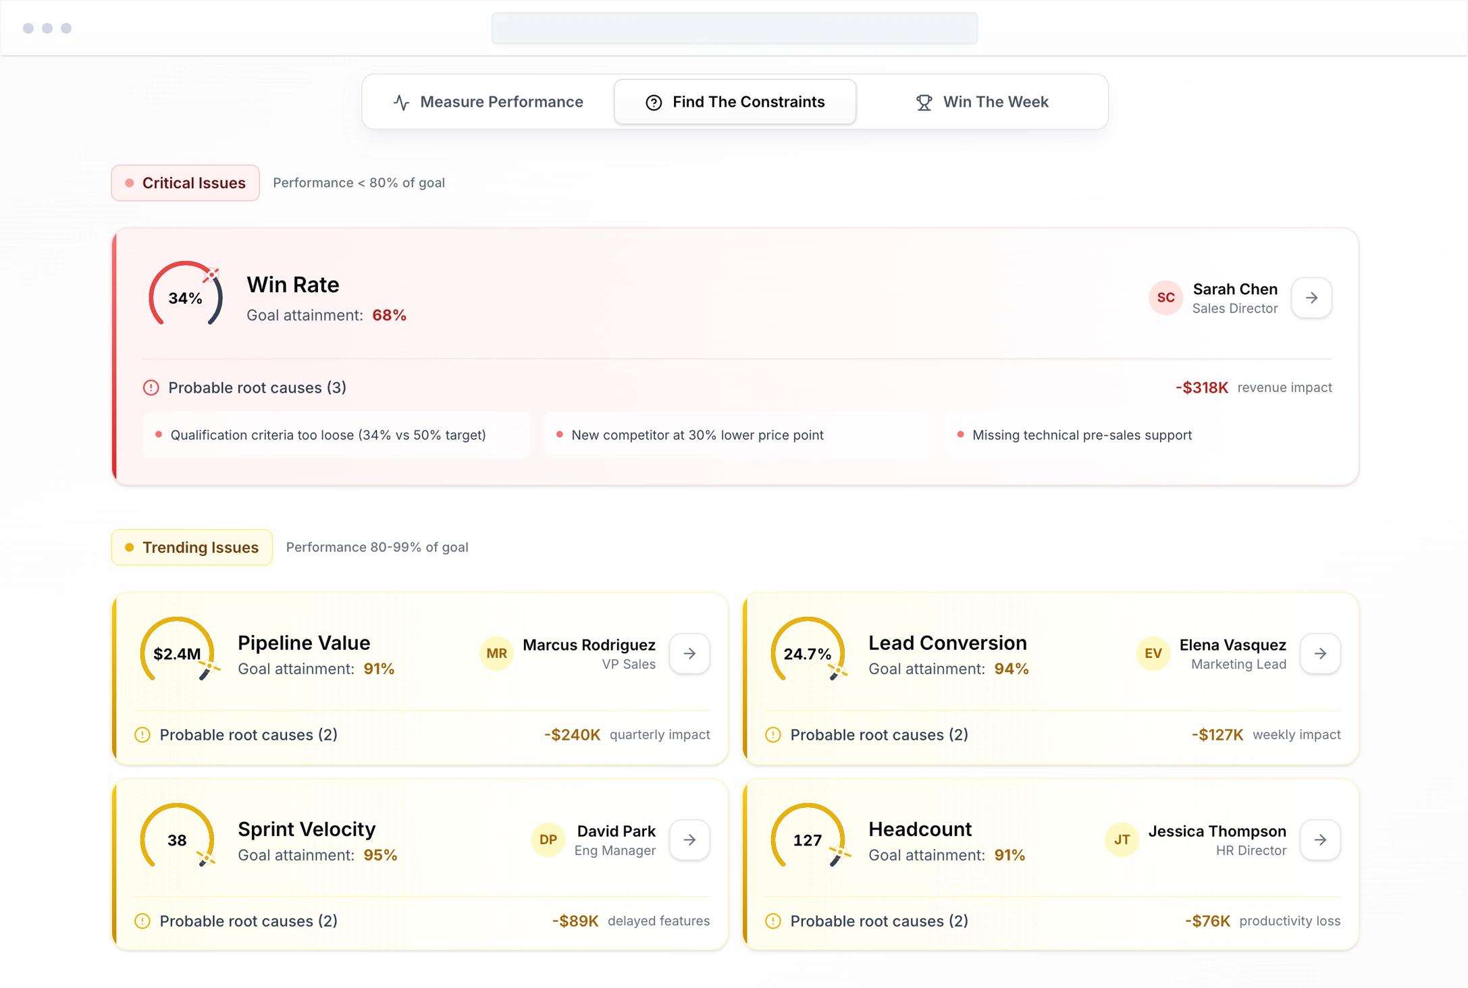This screenshot has height=988, width=1468.
Task: Expand Win Rate probable root causes
Action: coord(257,387)
